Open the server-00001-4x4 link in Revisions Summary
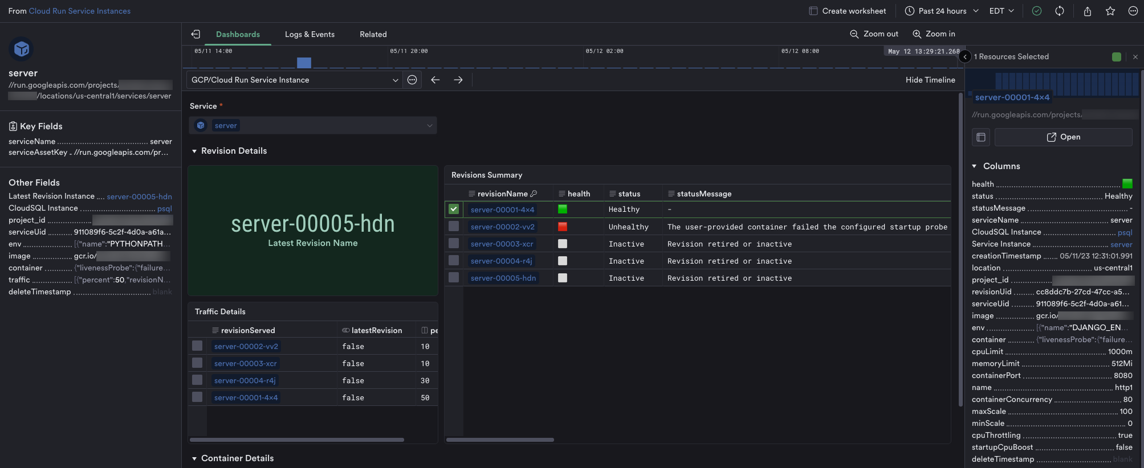This screenshot has height=468, width=1144. pos(502,210)
